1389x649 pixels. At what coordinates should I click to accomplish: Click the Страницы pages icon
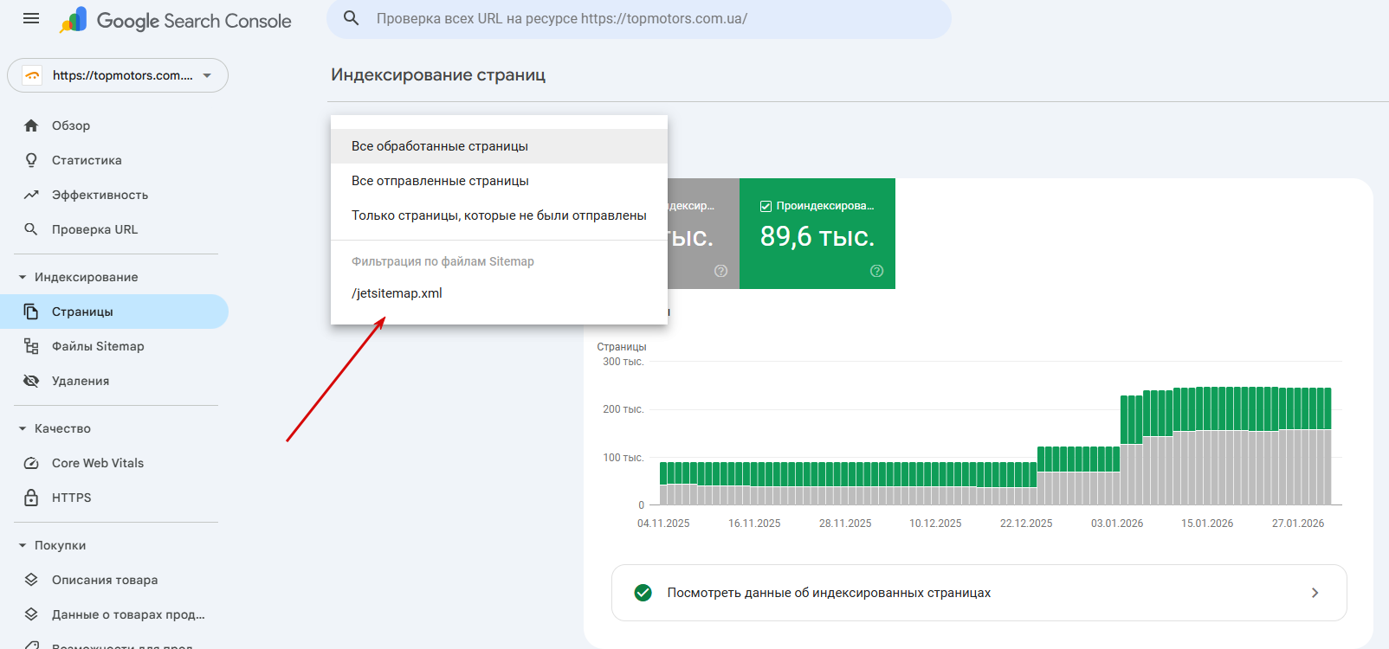[x=31, y=312]
